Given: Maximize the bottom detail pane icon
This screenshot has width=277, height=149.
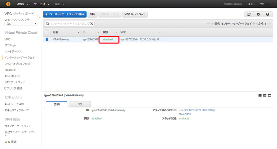Looking at the screenshot, I should (x=269, y=95).
